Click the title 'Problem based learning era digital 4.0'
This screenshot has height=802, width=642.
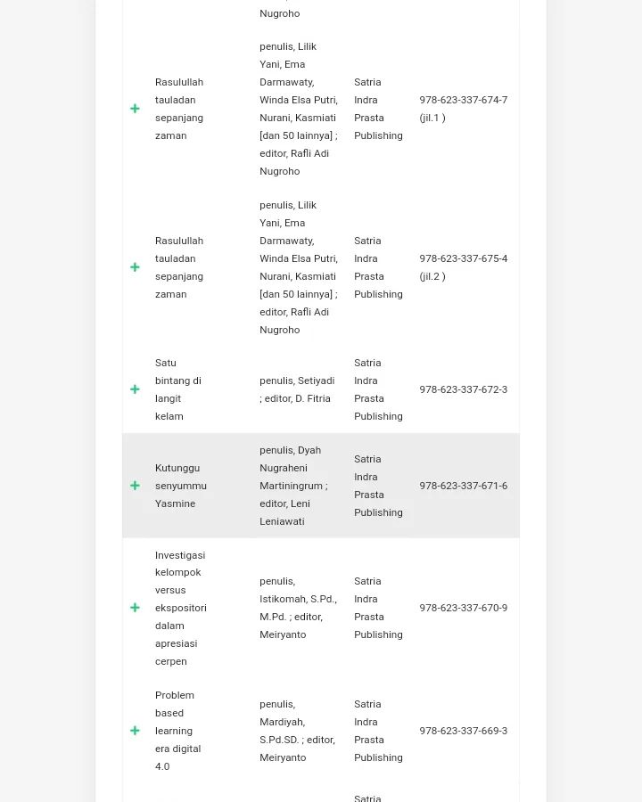click(x=177, y=731)
